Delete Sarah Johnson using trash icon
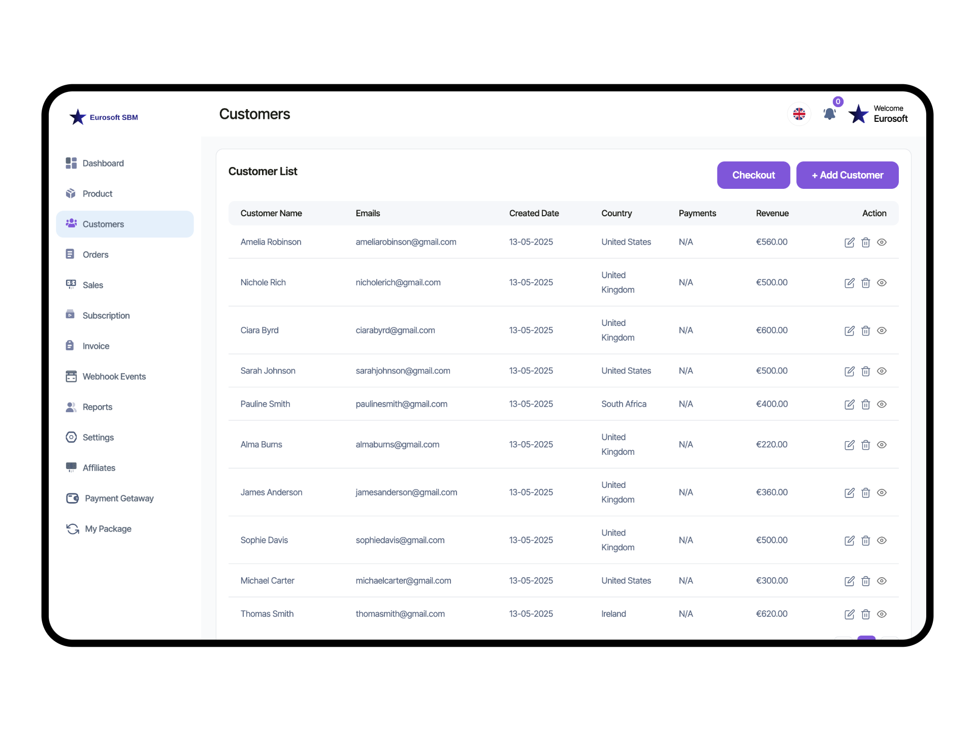Screen dimensions: 975x731 coord(865,372)
